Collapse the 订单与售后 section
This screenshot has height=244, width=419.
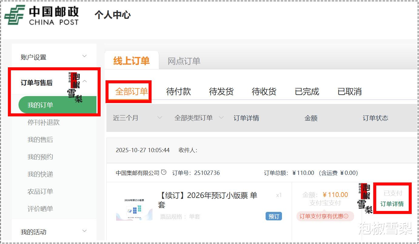pyautogui.click(x=85, y=81)
